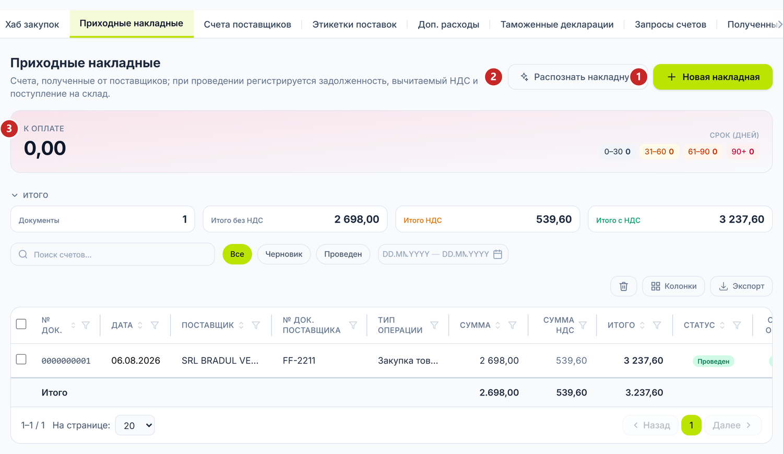The height and width of the screenshot is (454, 783).
Task: Open filter for ТИП ОПЕРАЦИИ column
Action: tap(434, 325)
